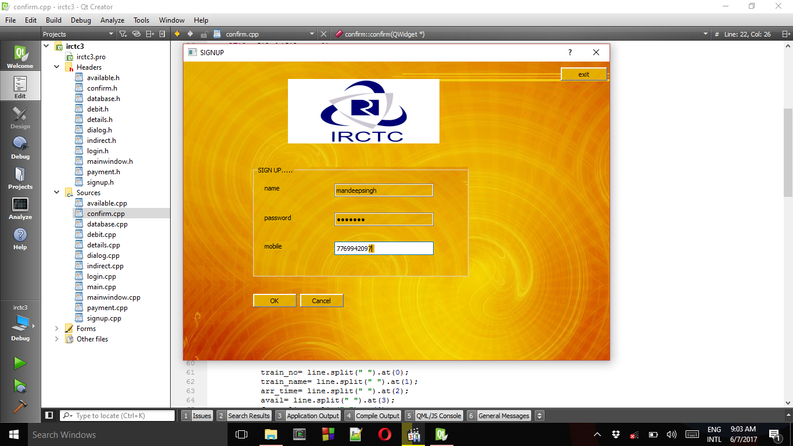Open the Welcome mode in Qt Creator
The height and width of the screenshot is (446, 793).
[20, 57]
